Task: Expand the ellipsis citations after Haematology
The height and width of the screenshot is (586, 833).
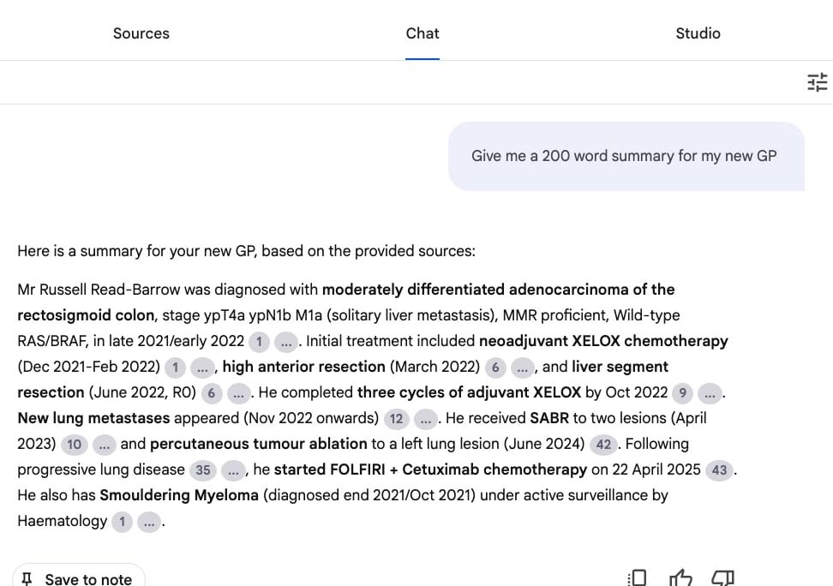Action: (x=149, y=521)
